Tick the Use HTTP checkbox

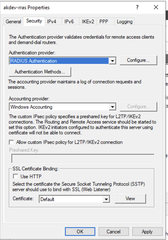[x=15, y=176]
